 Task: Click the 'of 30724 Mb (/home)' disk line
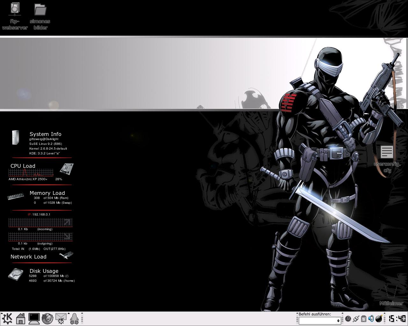(59, 281)
